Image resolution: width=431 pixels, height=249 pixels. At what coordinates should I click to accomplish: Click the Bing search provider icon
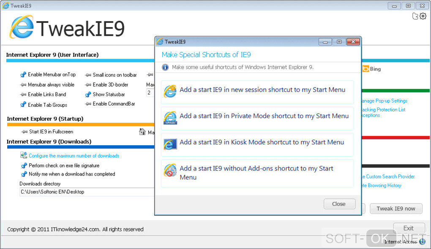(x=366, y=69)
